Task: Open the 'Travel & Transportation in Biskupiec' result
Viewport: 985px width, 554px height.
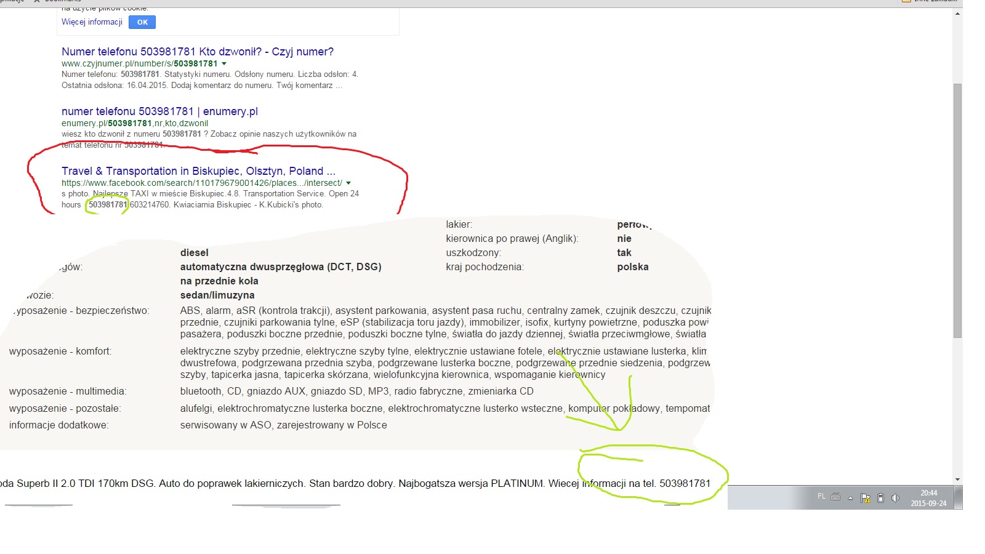Action: (x=198, y=171)
